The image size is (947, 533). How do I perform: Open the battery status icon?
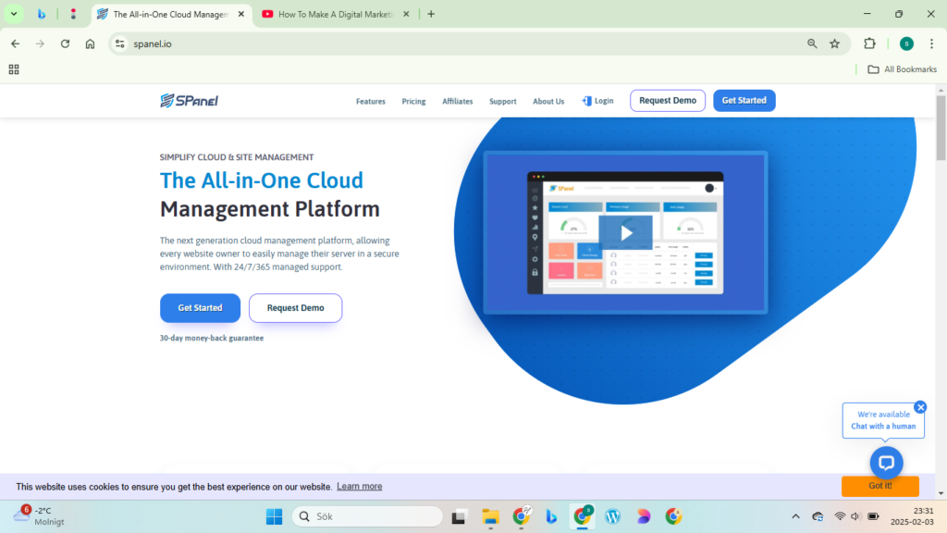coord(873,516)
